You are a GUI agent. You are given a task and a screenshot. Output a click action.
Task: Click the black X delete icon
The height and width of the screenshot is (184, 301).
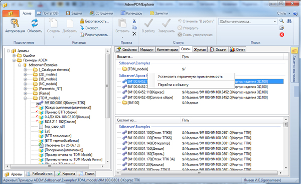[134, 34]
